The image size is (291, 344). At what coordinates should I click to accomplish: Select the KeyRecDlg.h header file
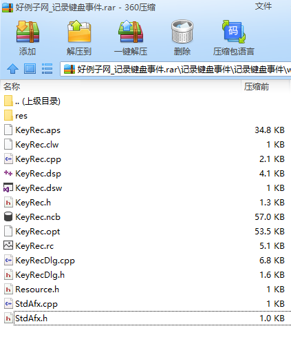146,275
